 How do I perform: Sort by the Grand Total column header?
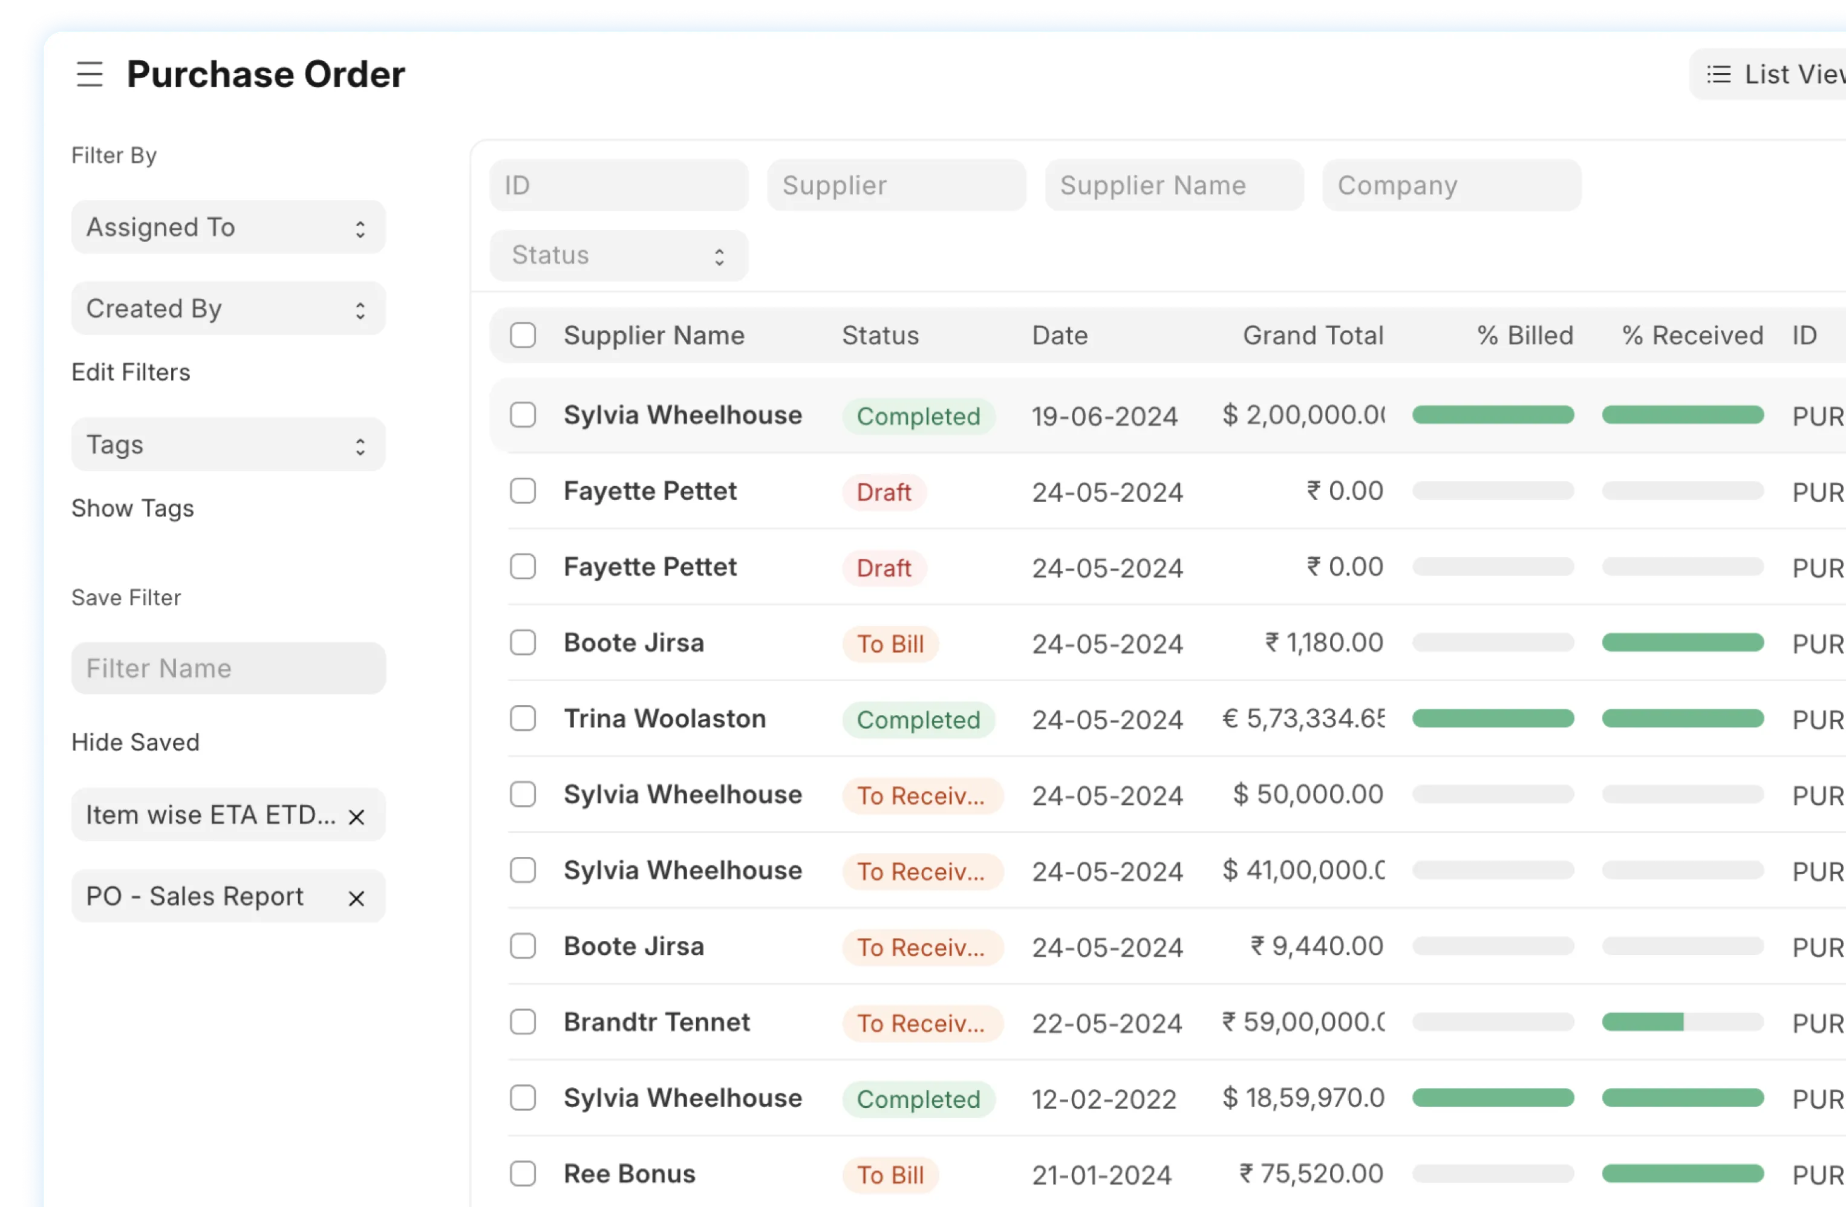pyautogui.click(x=1313, y=336)
